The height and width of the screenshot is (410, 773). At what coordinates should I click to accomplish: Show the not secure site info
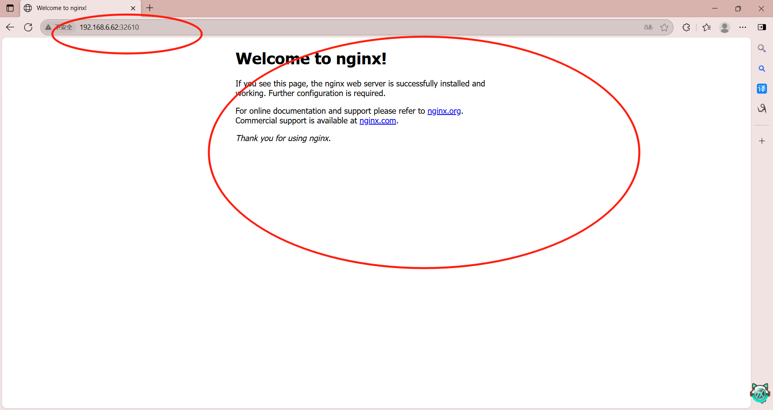(59, 27)
